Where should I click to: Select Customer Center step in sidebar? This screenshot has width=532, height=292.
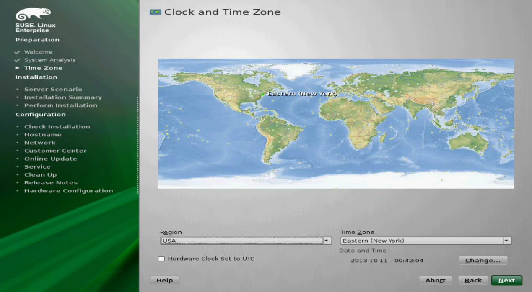(x=55, y=151)
